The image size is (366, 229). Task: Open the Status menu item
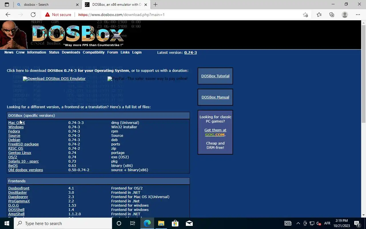[x=54, y=52]
